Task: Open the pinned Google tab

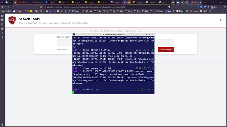Action: coord(7,2)
